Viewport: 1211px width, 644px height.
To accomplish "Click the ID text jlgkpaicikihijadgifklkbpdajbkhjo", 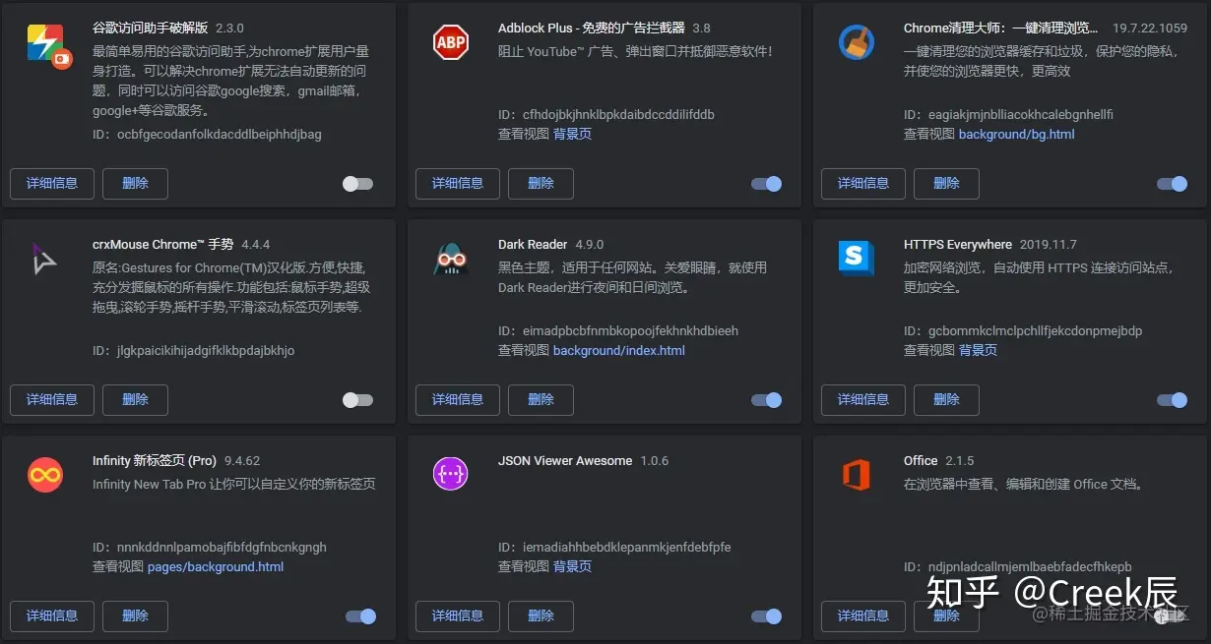I will pyautogui.click(x=206, y=350).
